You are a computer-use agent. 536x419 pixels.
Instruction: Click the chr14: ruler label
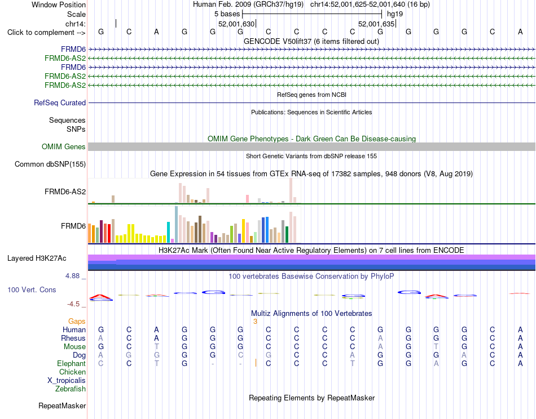[x=76, y=24]
